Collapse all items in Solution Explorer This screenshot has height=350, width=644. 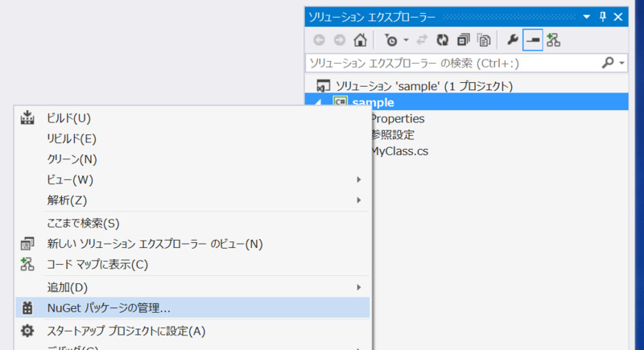(x=464, y=40)
